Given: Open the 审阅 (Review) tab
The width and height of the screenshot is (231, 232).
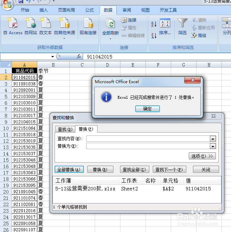Looking at the screenshot, I should 127,10.
